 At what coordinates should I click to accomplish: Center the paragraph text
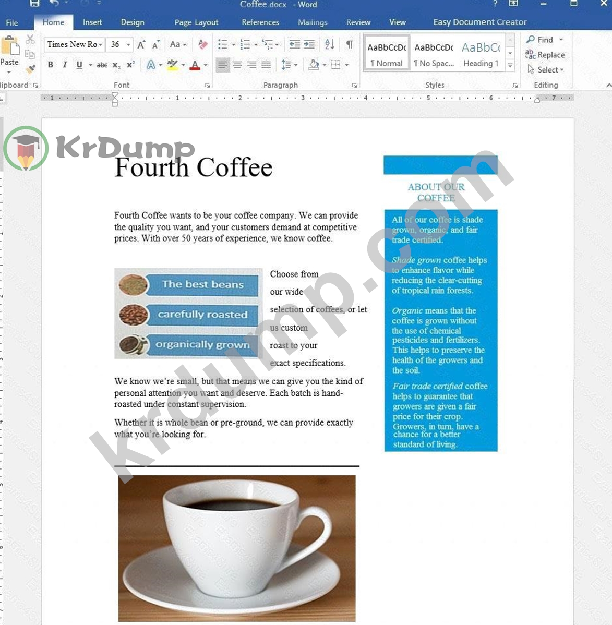237,65
